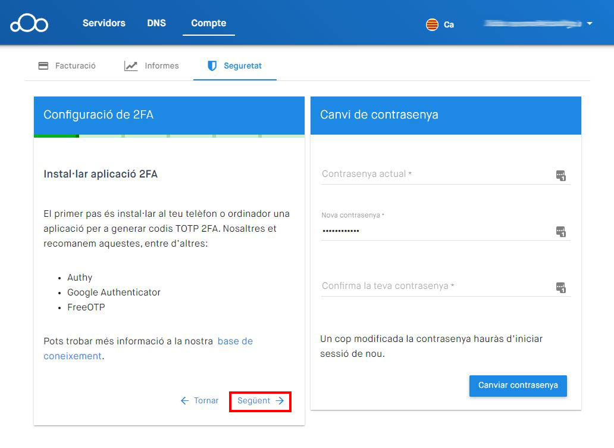Expand the account dropdown arrow
This screenshot has width=614, height=448.
pos(590,23)
